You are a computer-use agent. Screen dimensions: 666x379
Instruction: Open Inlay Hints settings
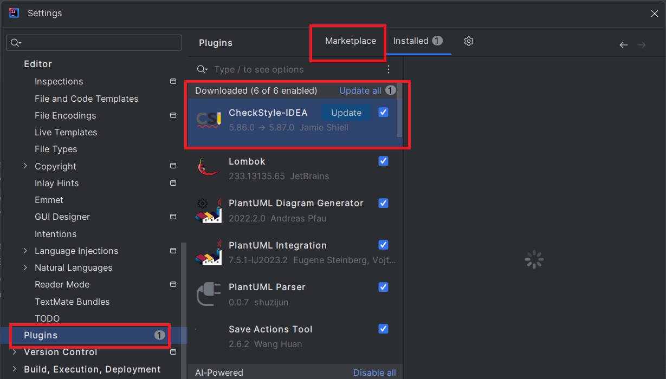point(56,183)
